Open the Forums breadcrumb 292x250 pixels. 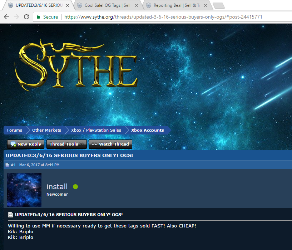pos(15,130)
